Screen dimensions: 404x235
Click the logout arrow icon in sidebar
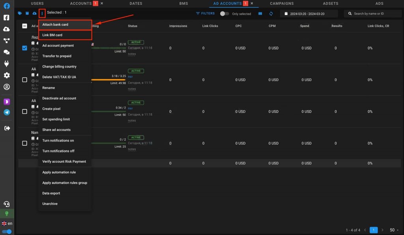point(7,128)
